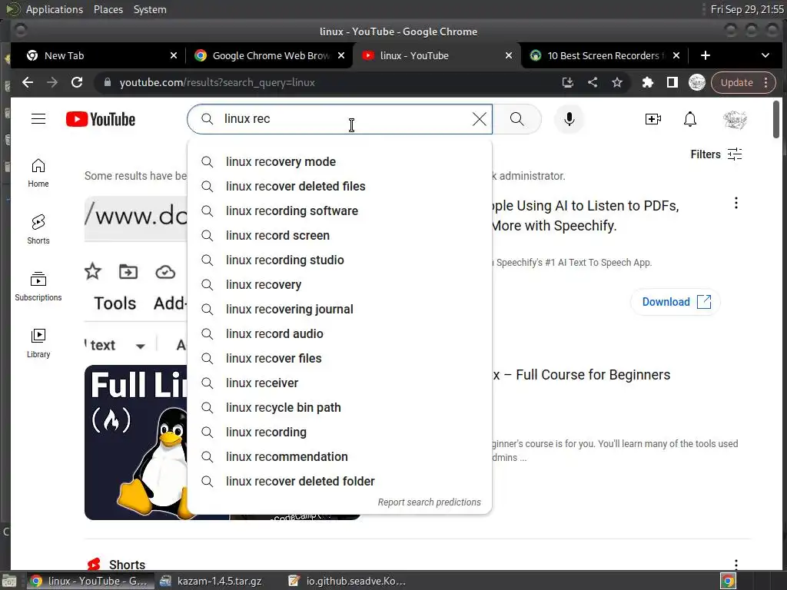Open the Create video icon

point(653,119)
